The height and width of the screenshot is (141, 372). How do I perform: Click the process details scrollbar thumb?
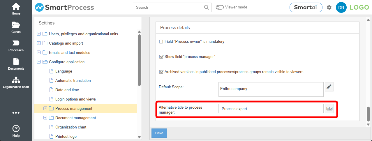point(368,114)
